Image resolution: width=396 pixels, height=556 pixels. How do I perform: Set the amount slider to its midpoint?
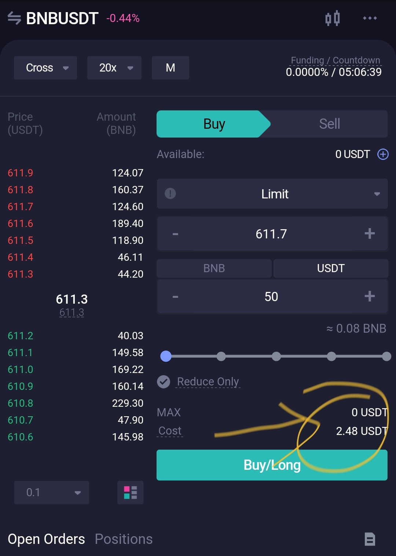[x=276, y=356]
